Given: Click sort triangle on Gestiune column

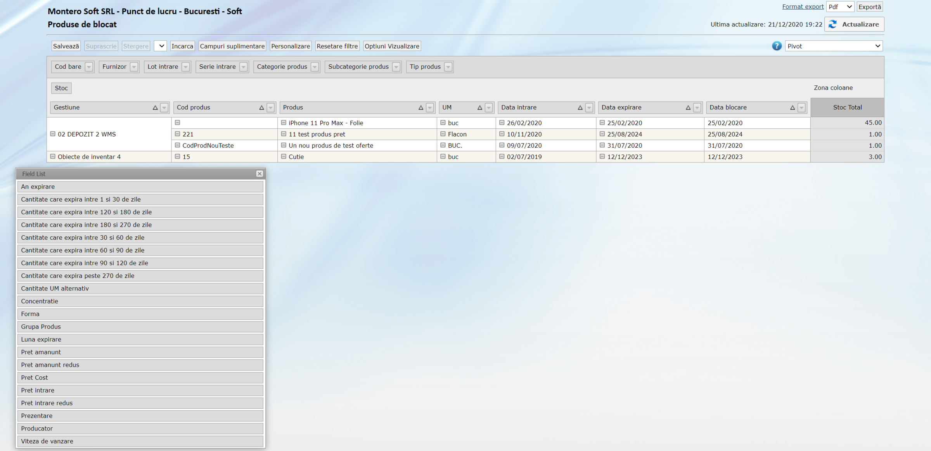Looking at the screenshot, I should pyautogui.click(x=155, y=108).
